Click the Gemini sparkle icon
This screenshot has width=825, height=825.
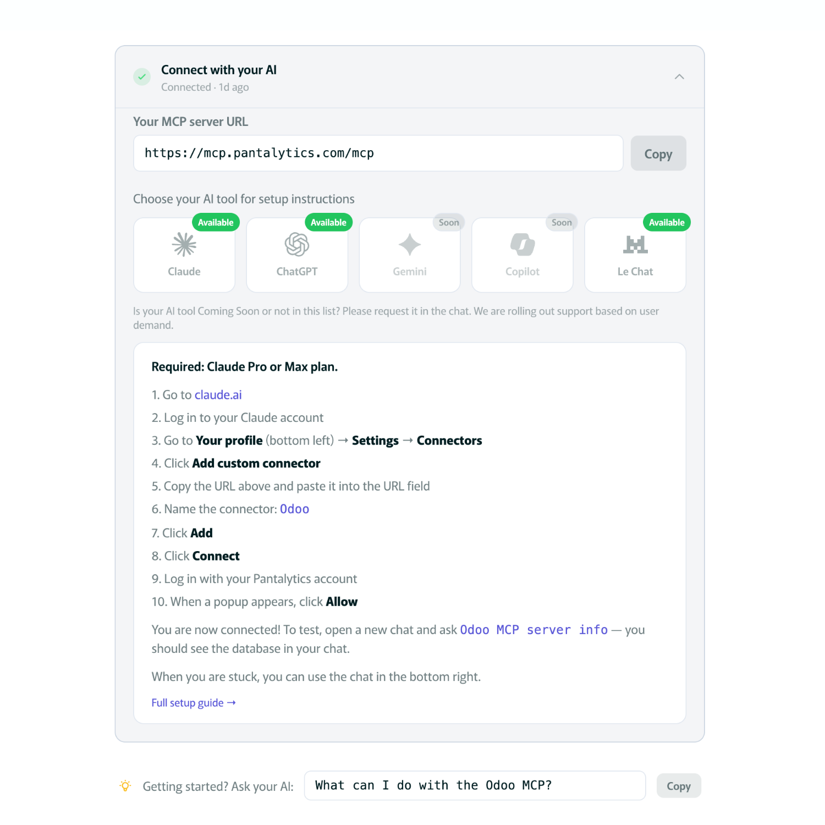pos(410,245)
